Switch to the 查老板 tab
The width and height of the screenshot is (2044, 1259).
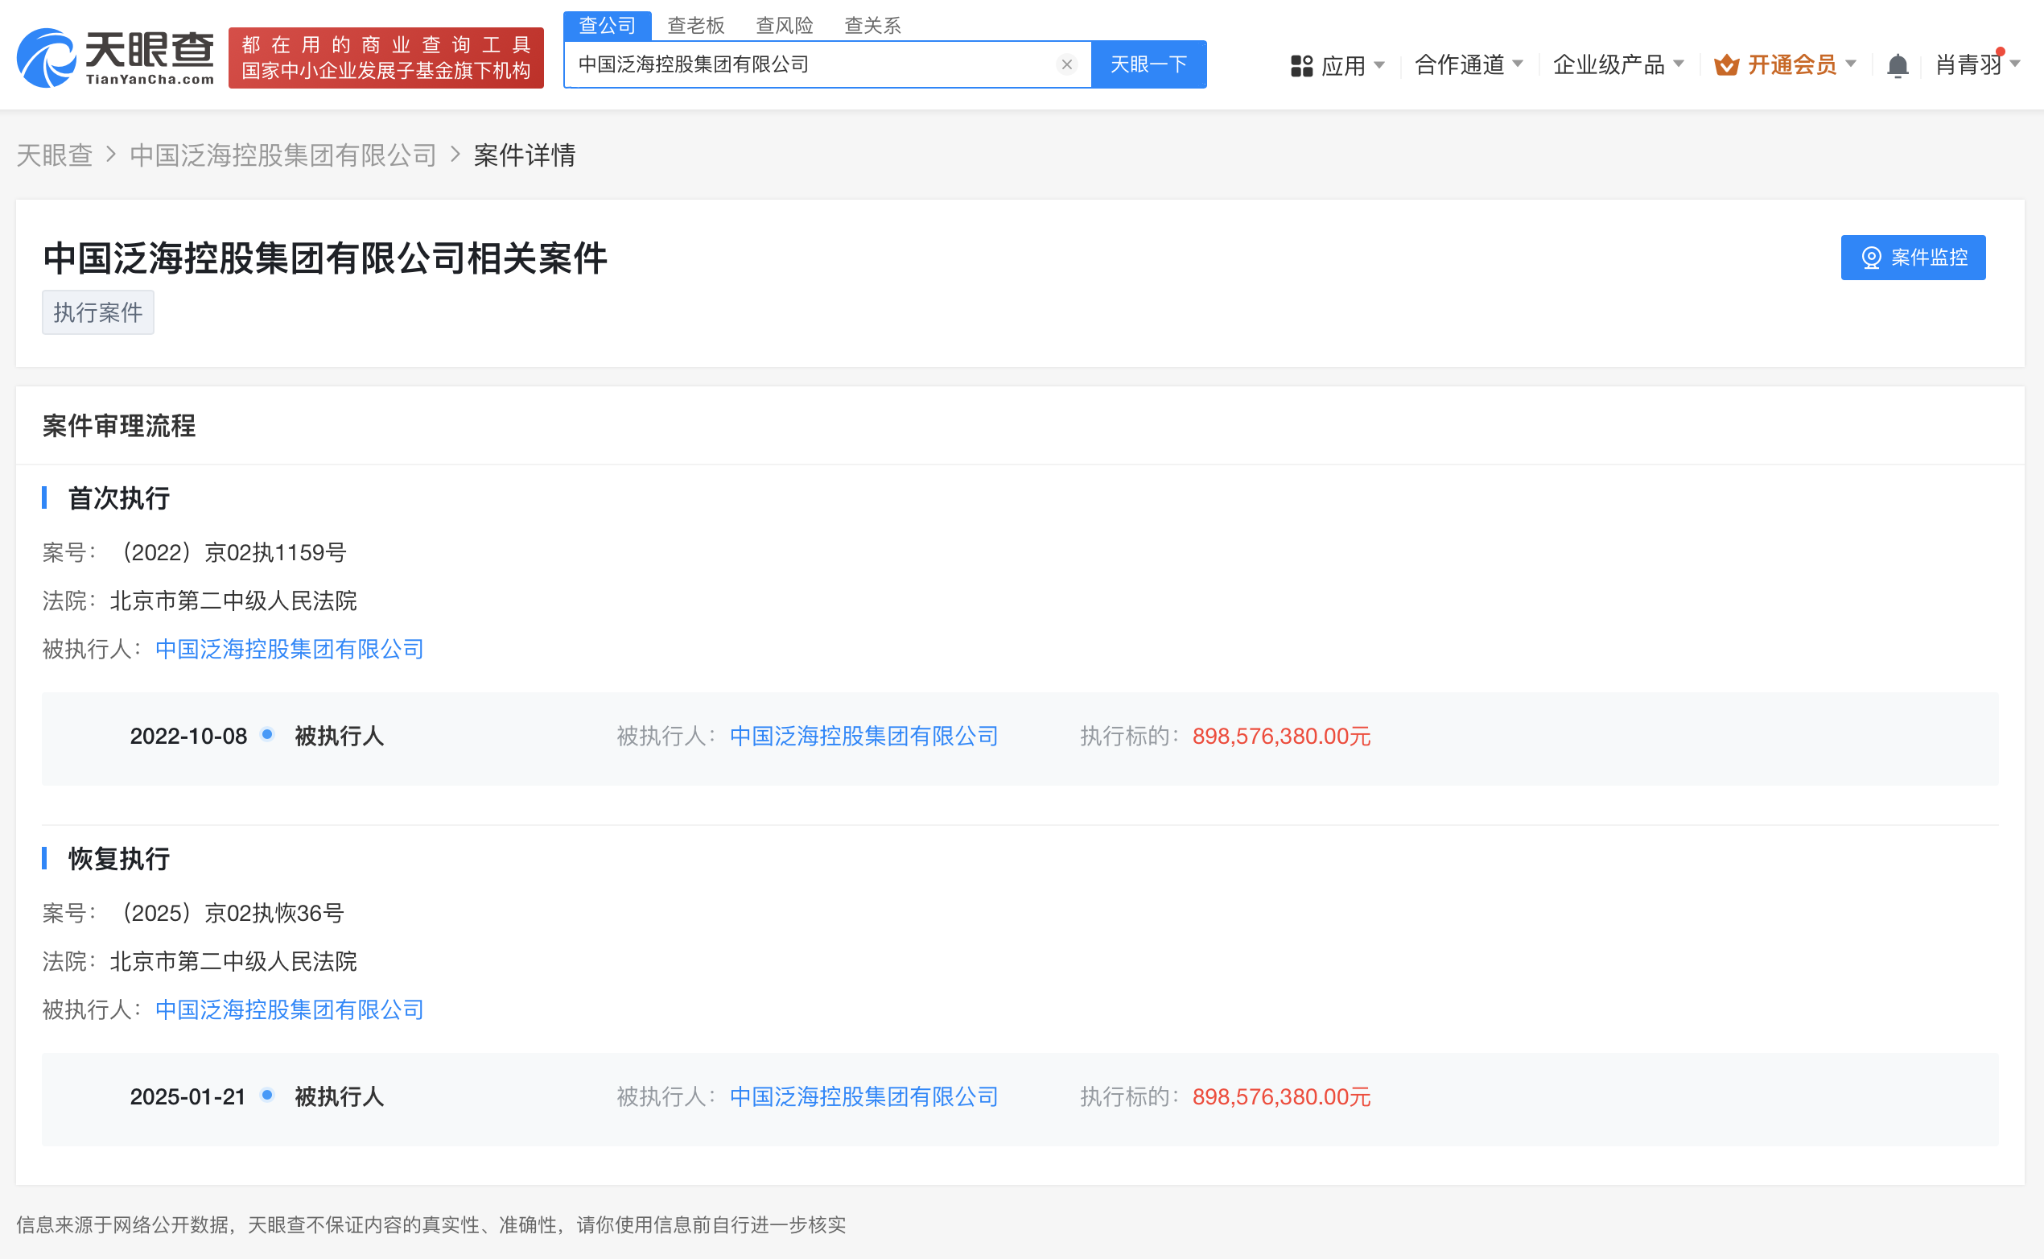pyautogui.click(x=696, y=25)
